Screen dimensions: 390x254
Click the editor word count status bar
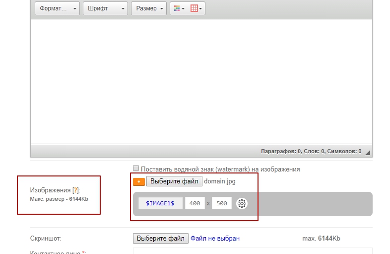(x=311, y=151)
